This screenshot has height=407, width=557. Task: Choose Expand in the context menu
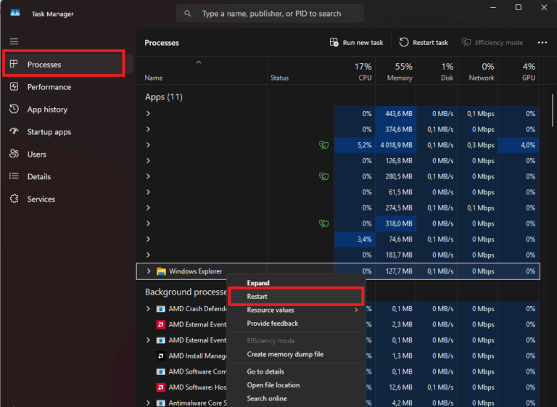[296, 283]
